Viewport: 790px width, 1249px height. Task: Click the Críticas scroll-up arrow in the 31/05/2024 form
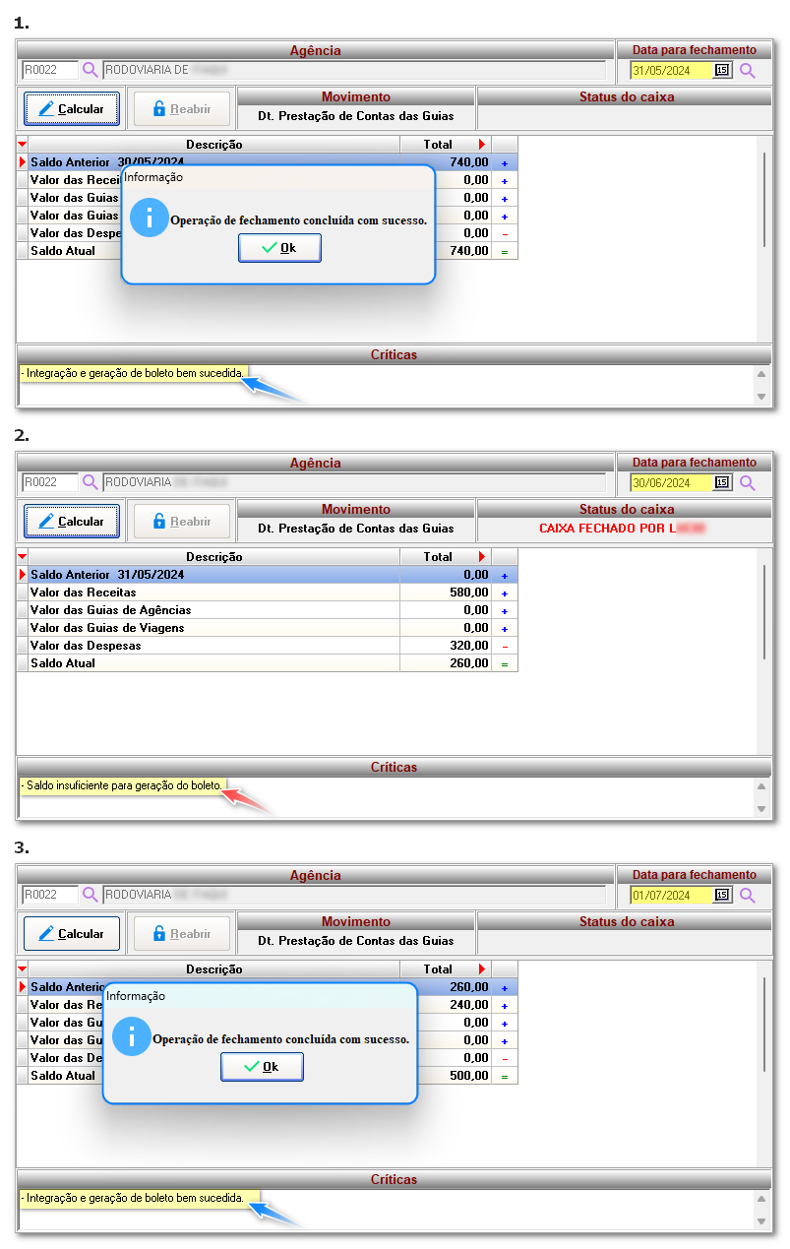[761, 374]
